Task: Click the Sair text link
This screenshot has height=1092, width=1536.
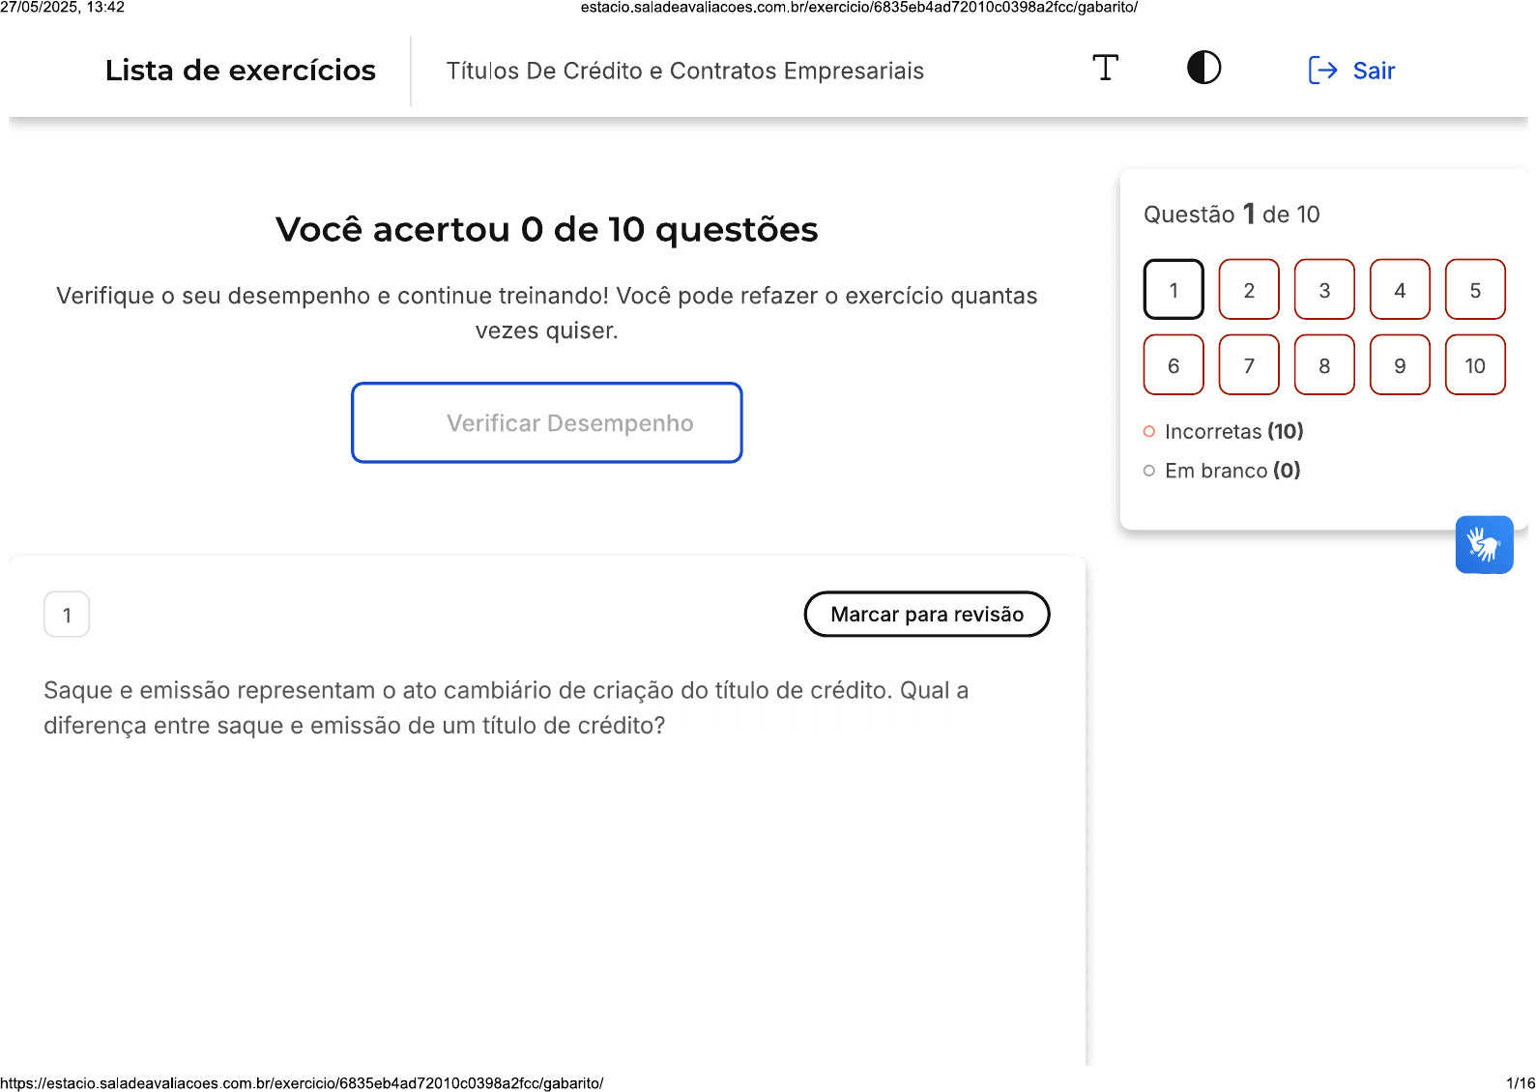Action: pyautogui.click(x=1374, y=71)
